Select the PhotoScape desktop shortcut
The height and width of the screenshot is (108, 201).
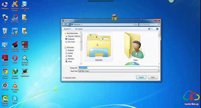tap(15, 19)
